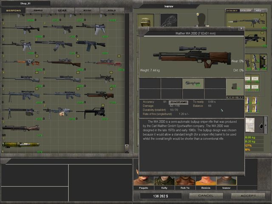Open the Weapons shop tab
The image size is (272, 204).
(x=13, y=11)
